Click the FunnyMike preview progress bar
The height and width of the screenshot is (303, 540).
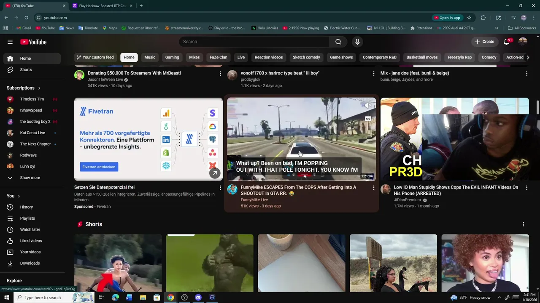pos(301,180)
